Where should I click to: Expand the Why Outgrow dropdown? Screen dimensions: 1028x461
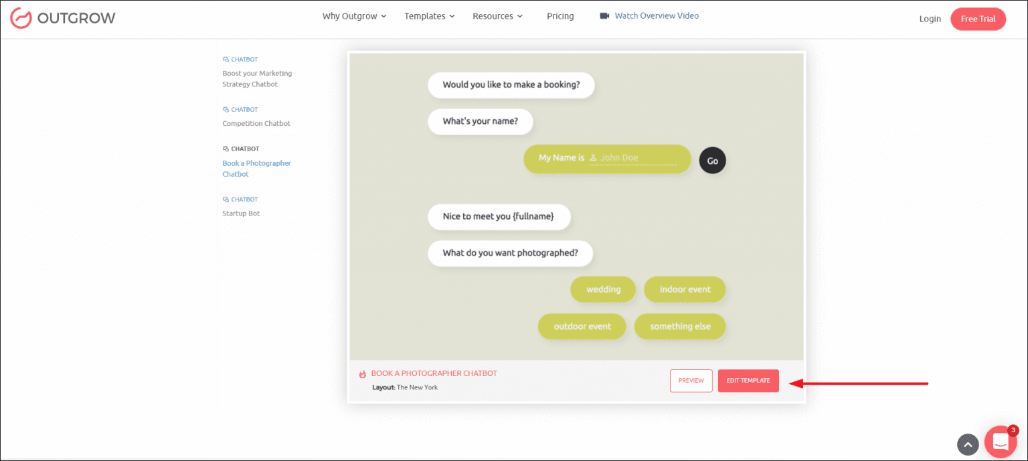[354, 16]
